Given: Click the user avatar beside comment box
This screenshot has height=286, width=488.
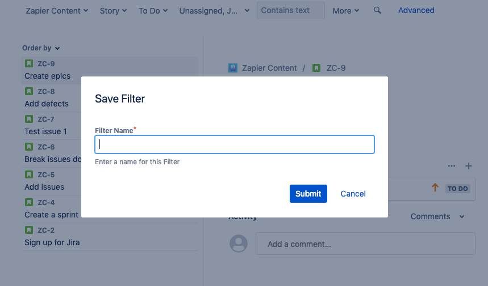Looking at the screenshot, I should (239, 244).
